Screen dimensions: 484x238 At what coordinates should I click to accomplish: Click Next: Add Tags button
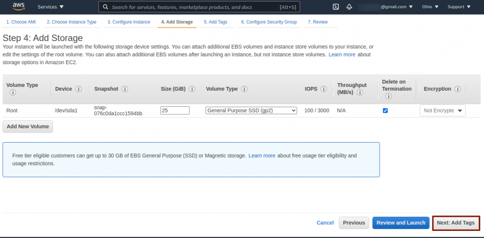456,223
